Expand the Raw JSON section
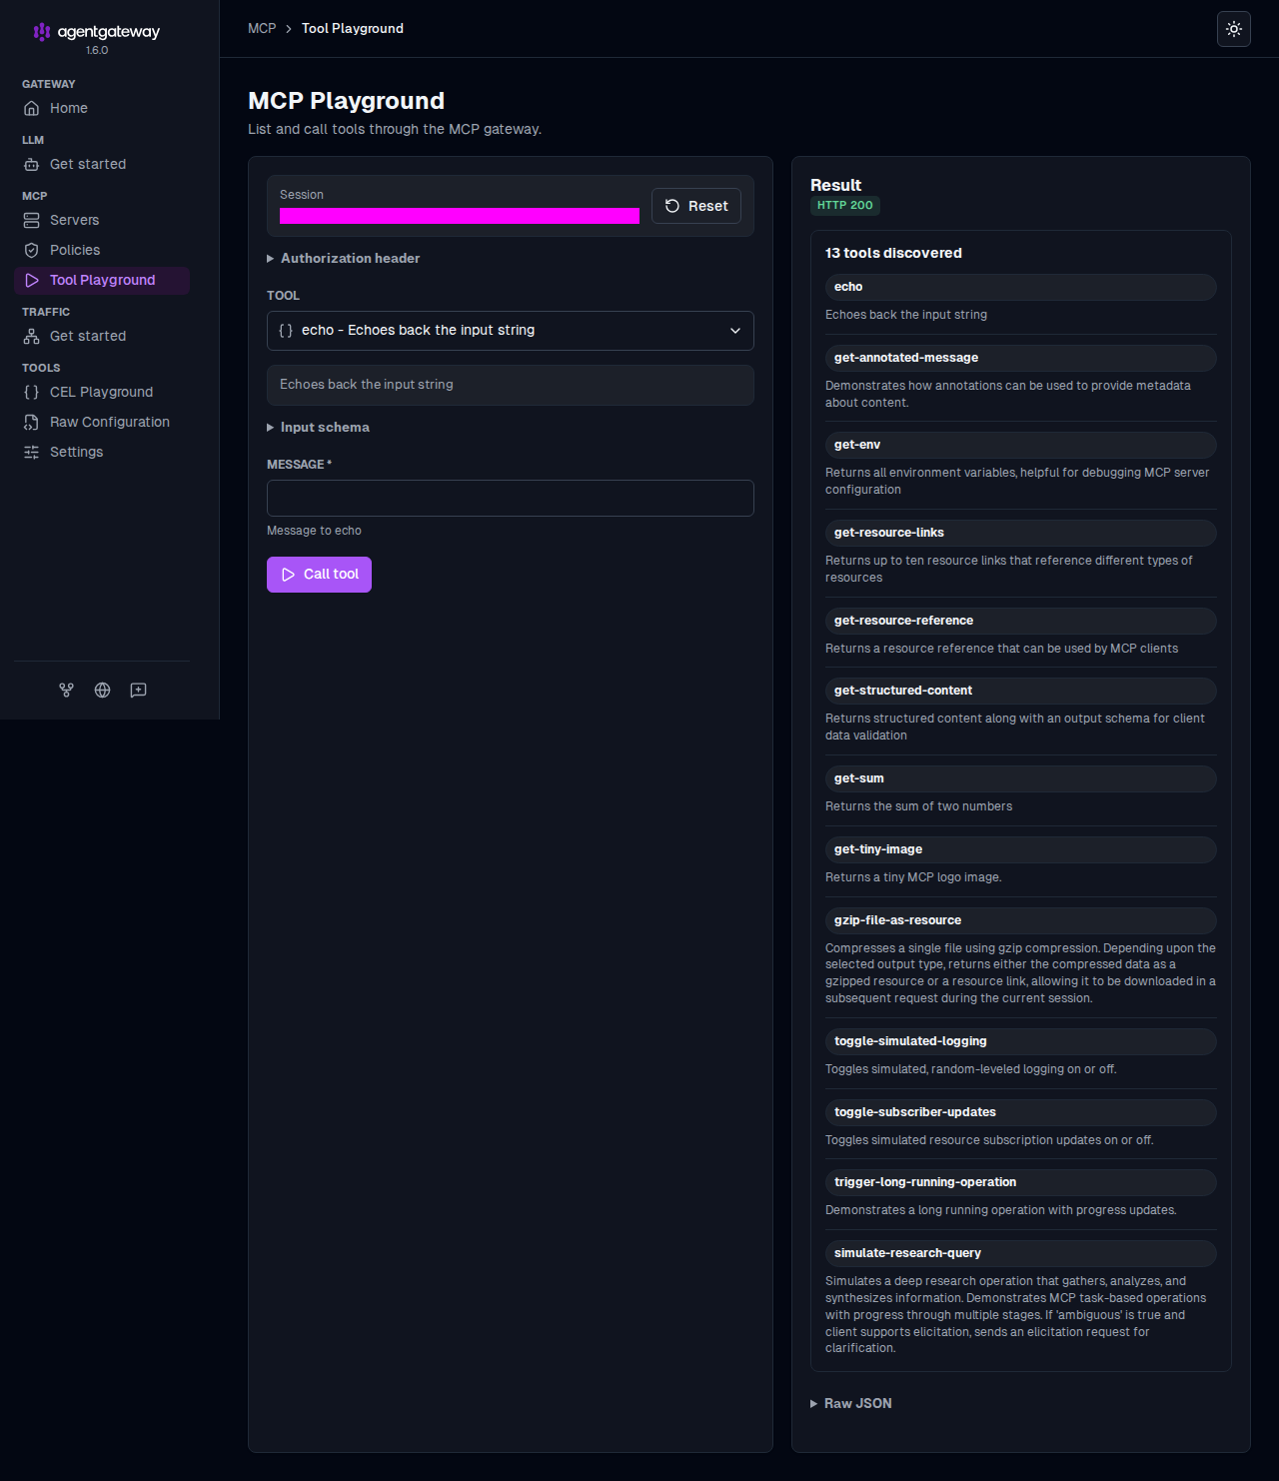Image resolution: width=1279 pixels, height=1481 pixels. click(851, 1403)
